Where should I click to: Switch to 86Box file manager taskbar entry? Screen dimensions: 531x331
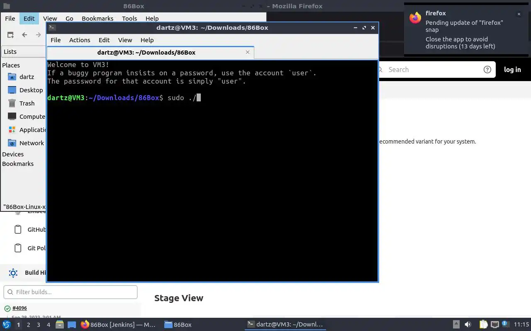178,325
